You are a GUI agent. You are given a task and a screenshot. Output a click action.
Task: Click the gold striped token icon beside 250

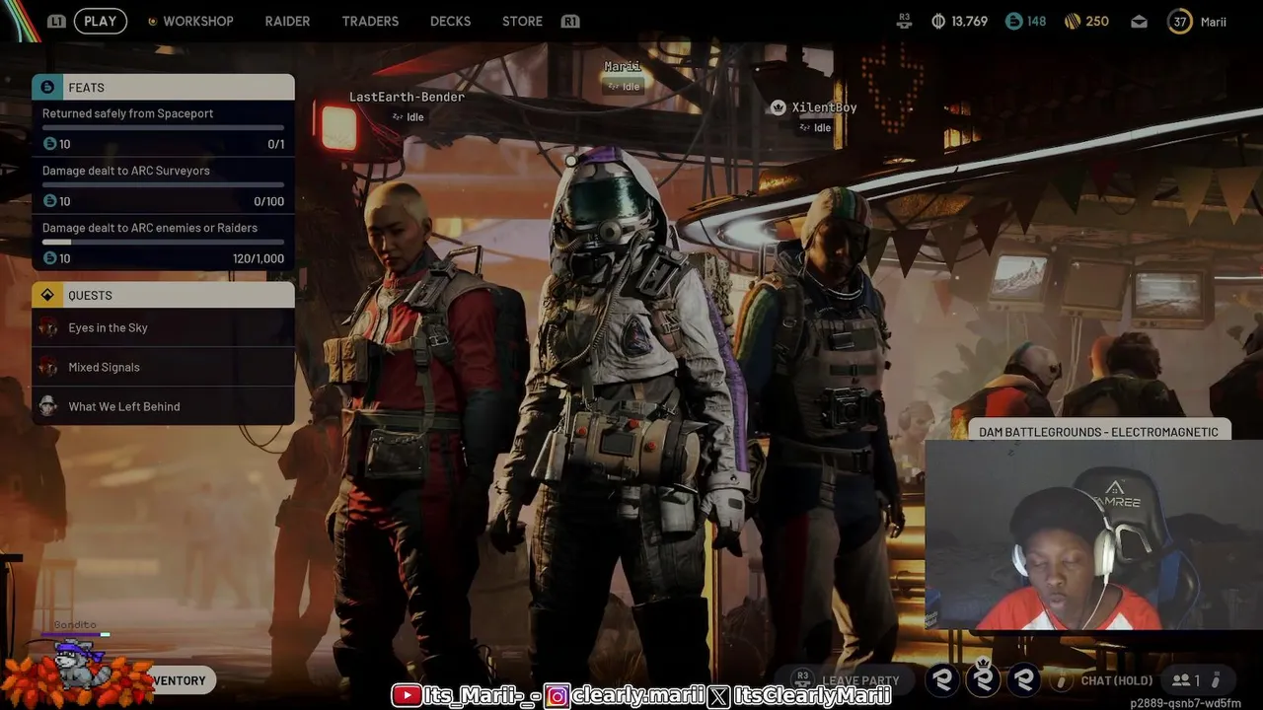[x=1074, y=21]
